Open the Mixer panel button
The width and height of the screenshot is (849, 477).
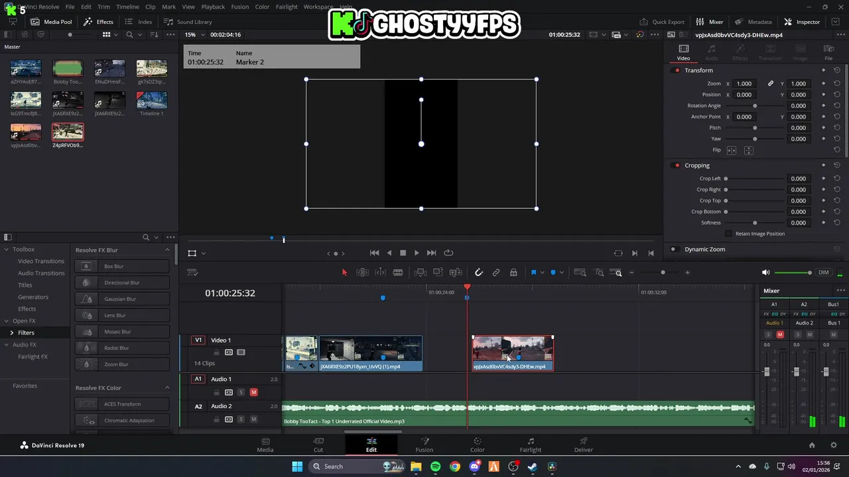tap(710, 22)
